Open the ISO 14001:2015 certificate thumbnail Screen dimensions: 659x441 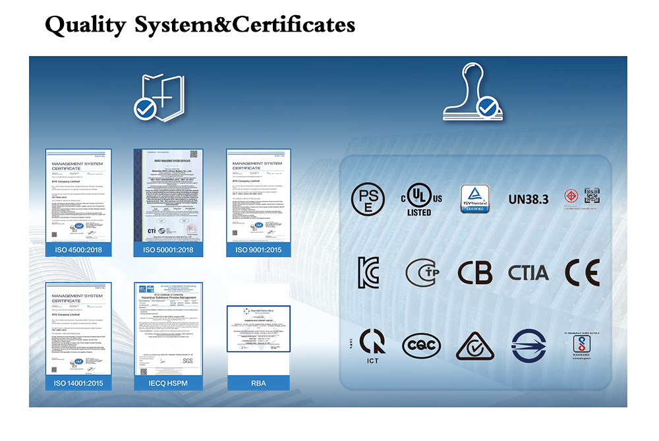(78, 329)
